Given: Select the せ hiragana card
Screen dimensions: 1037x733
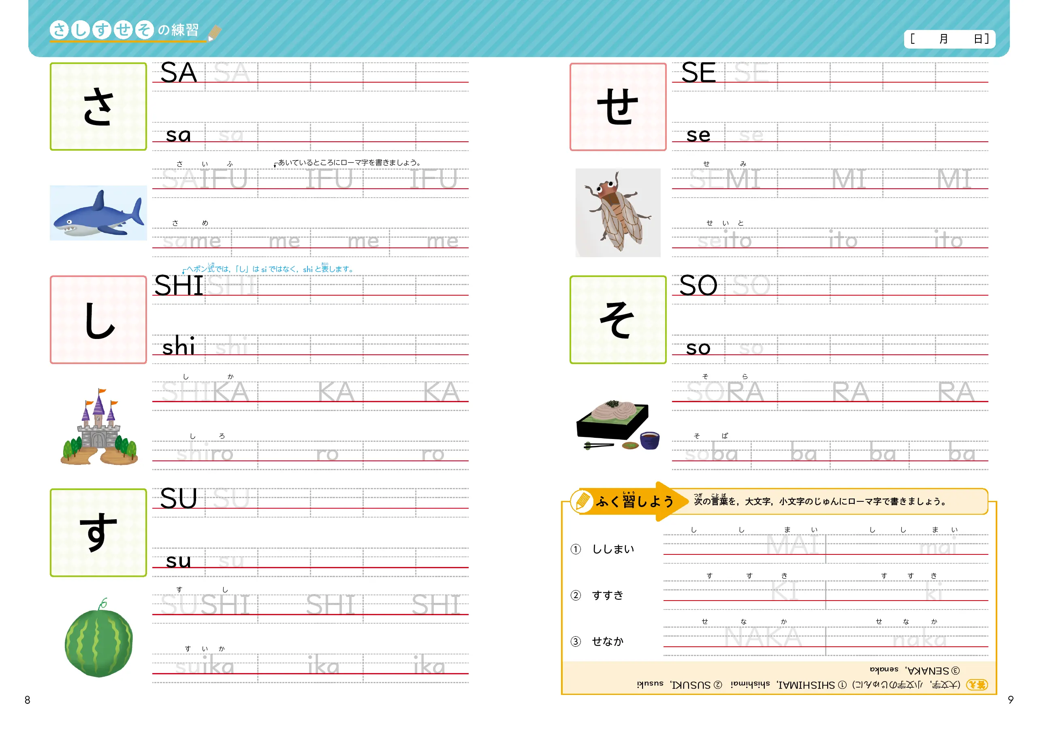Looking at the screenshot, I should [x=618, y=107].
